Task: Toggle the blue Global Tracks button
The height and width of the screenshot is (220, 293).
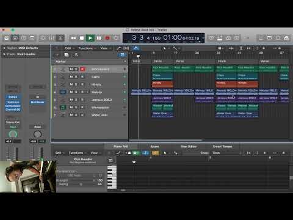Action: 122,55
